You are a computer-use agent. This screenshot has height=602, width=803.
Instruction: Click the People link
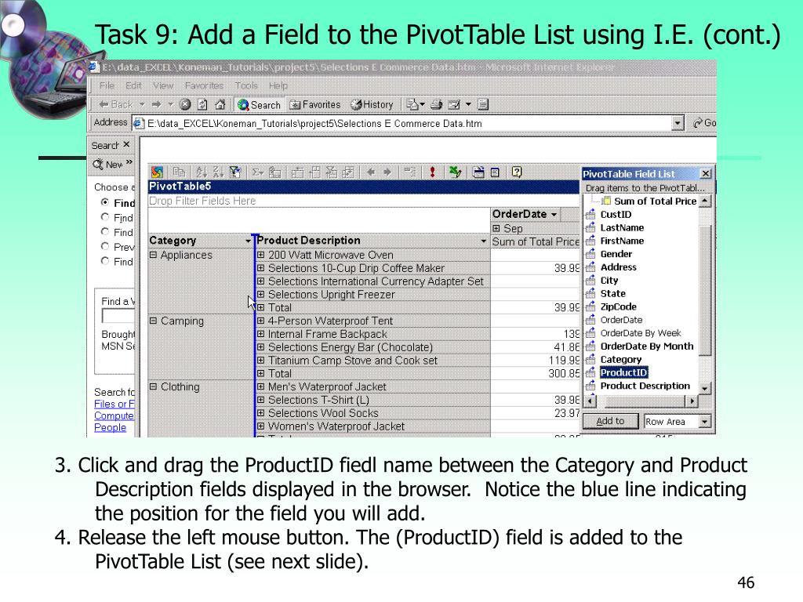[x=110, y=427]
